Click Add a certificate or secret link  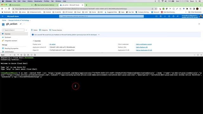click(144, 44)
